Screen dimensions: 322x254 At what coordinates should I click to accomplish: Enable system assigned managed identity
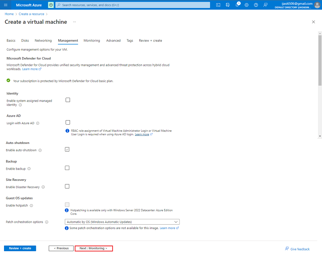(67, 100)
